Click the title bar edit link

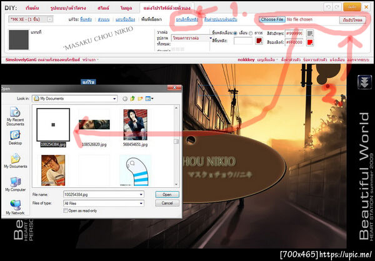[125, 19]
